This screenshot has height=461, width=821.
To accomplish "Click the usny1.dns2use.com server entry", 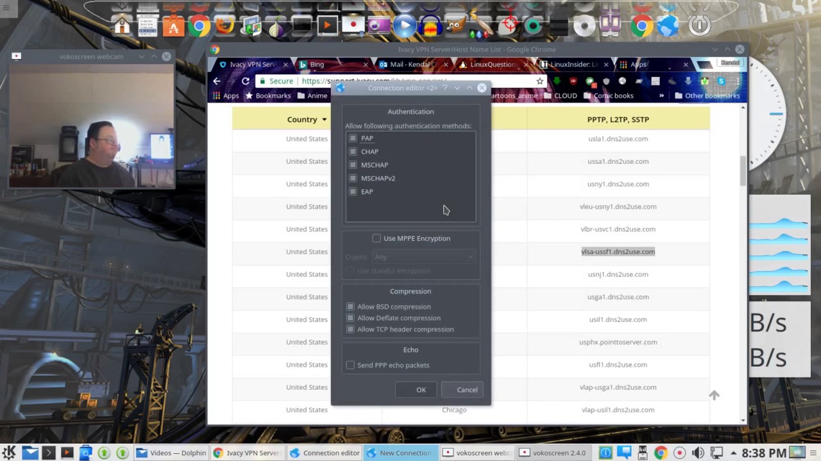I will click(x=618, y=184).
